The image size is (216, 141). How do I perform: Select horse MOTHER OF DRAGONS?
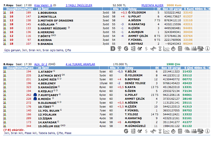pyautogui.click(x=52, y=20)
